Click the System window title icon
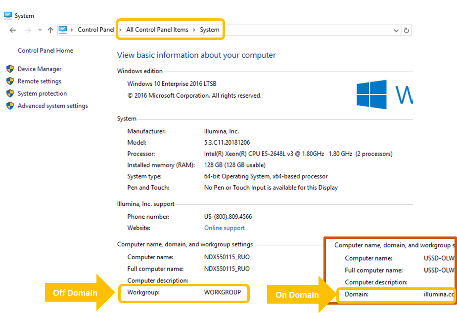Screen dimensions: 457x313 pyautogui.click(x=7, y=16)
